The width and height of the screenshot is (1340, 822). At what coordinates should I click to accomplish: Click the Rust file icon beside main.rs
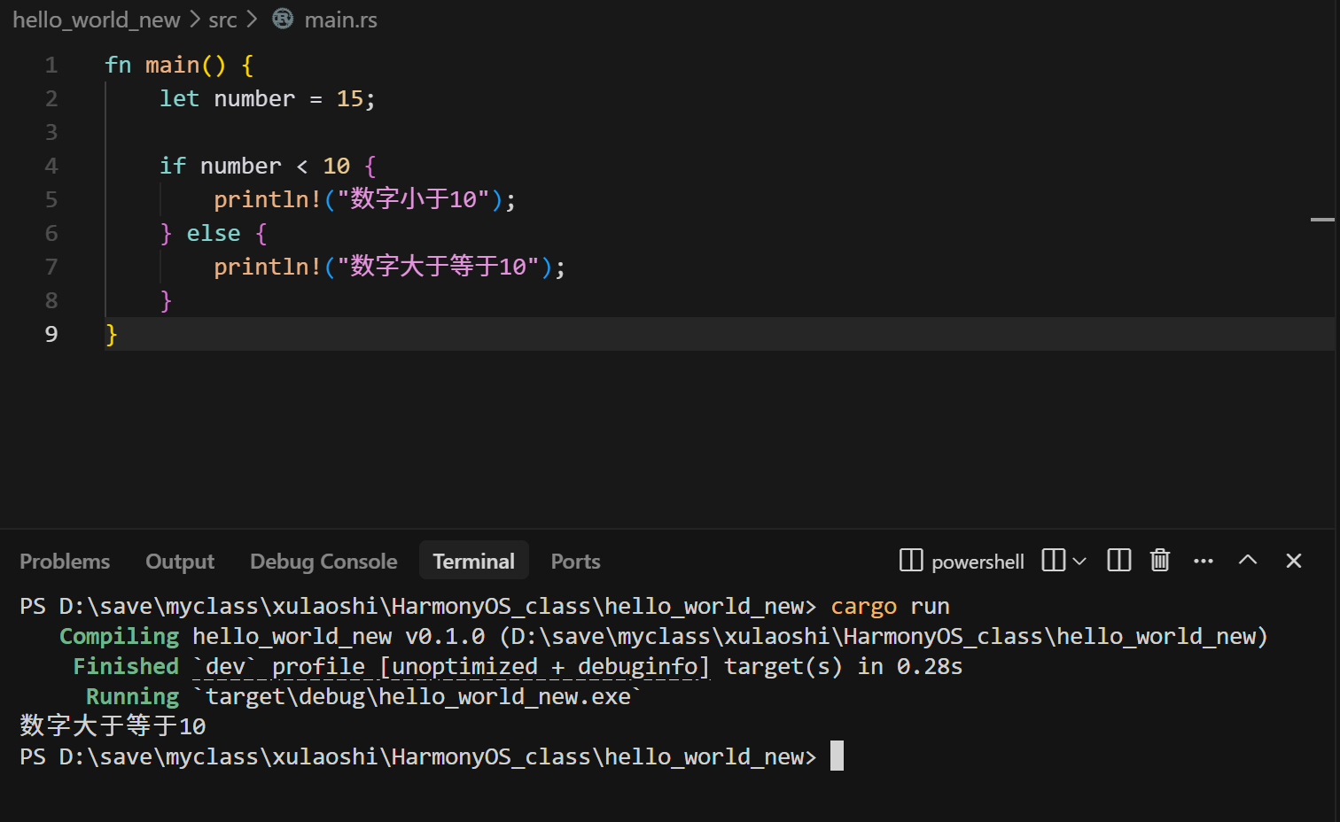click(283, 19)
